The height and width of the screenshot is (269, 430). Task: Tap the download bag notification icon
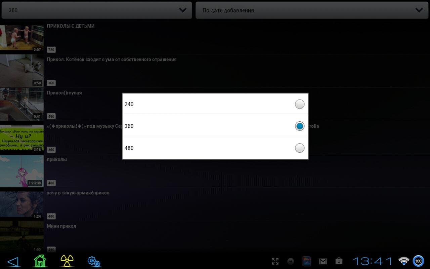click(339, 261)
